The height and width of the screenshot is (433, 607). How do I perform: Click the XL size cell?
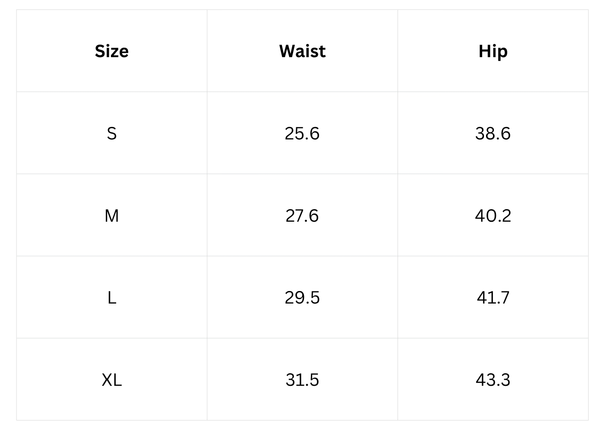[112, 380]
